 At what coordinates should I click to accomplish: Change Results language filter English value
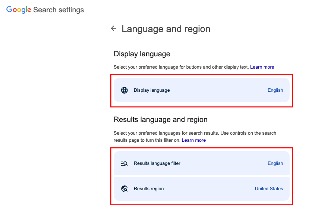275,163
